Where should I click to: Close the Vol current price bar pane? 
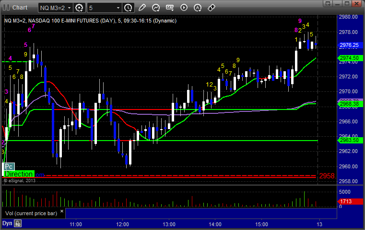[62, 211]
